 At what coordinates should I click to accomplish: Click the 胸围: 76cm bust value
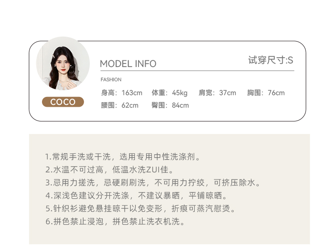[266, 93]
